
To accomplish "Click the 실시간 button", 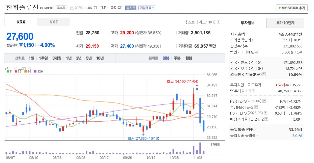I will [x=131, y=8].
